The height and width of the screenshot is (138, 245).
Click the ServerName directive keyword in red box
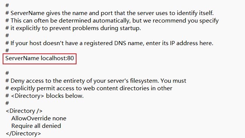point(22,58)
